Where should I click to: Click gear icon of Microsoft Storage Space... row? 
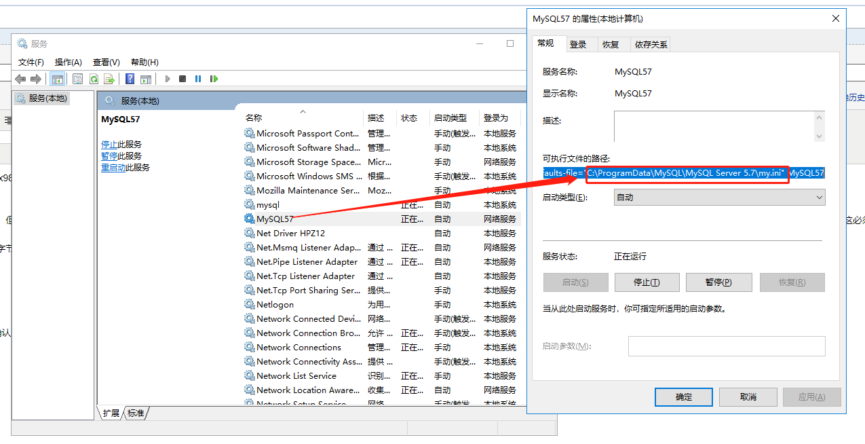pyautogui.click(x=250, y=162)
